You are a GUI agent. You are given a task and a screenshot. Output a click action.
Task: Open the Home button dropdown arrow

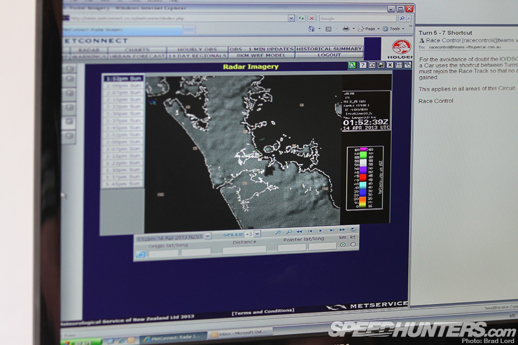tap(319, 29)
